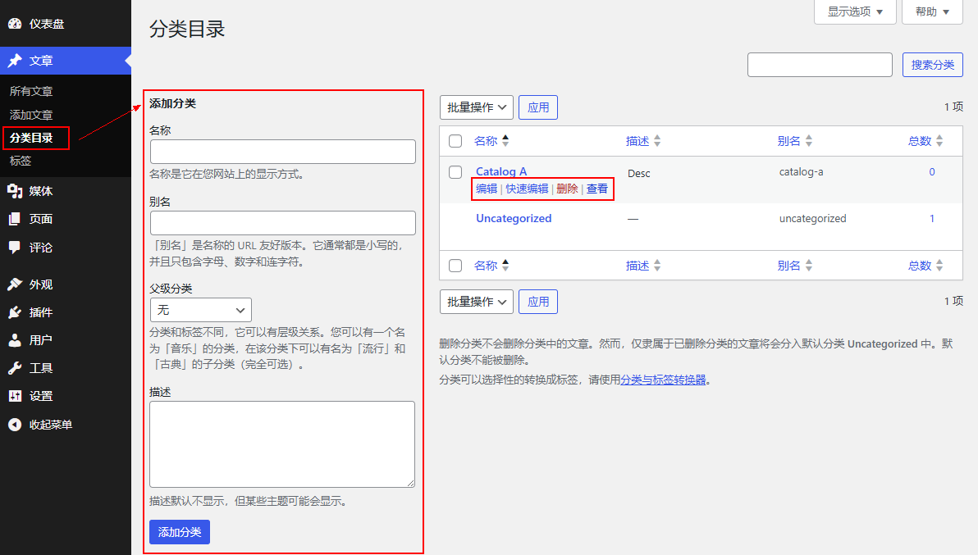
Task: Open the Dashboard gauge icon
Action: tap(15, 24)
